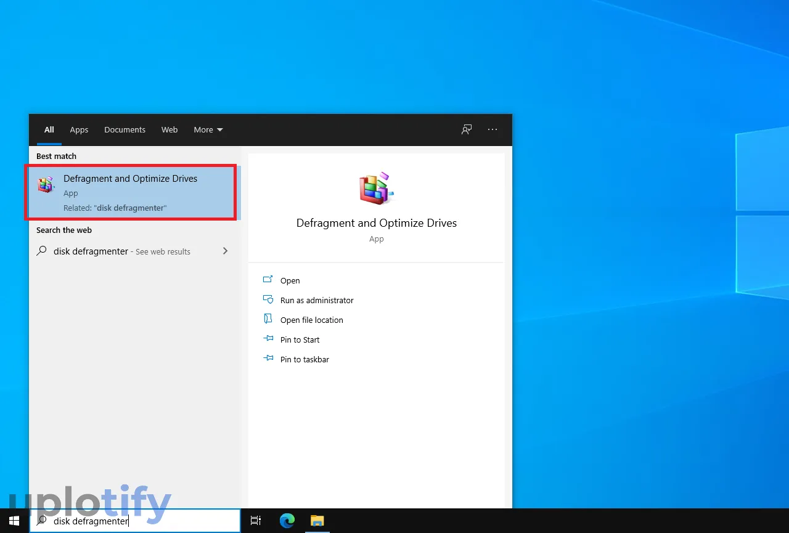Launch Microsoft Edge from the taskbar
789x533 pixels.
pos(287,521)
